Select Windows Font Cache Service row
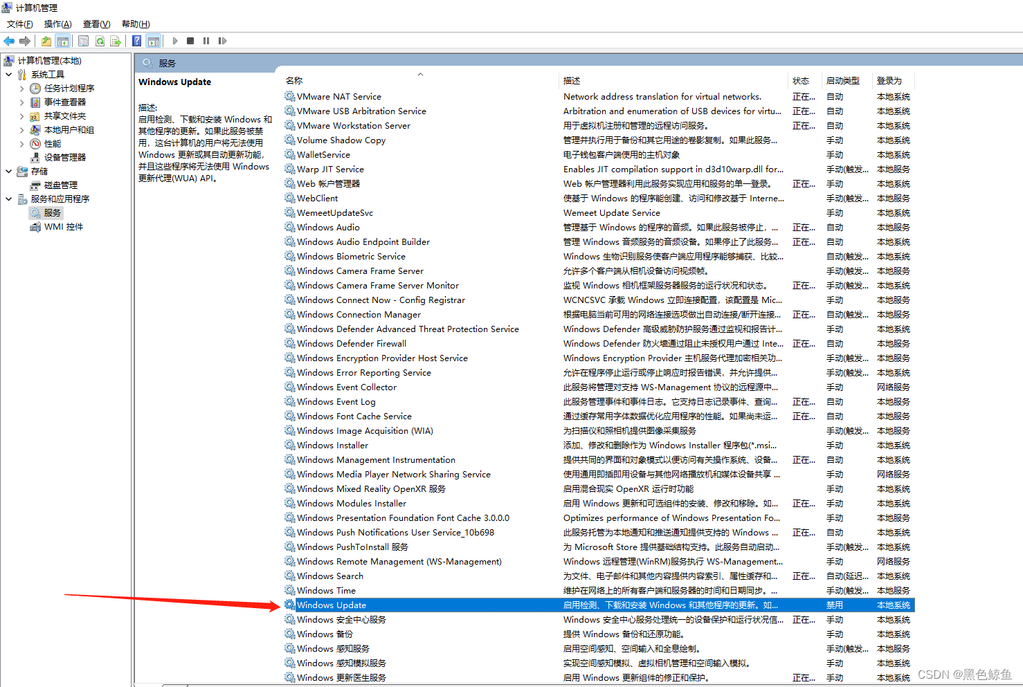This screenshot has width=1023, height=687. click(x=599, y=416)
